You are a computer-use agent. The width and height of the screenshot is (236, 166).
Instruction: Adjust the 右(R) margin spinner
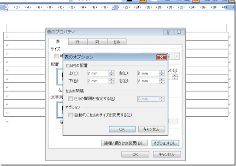tap(162, 81)
